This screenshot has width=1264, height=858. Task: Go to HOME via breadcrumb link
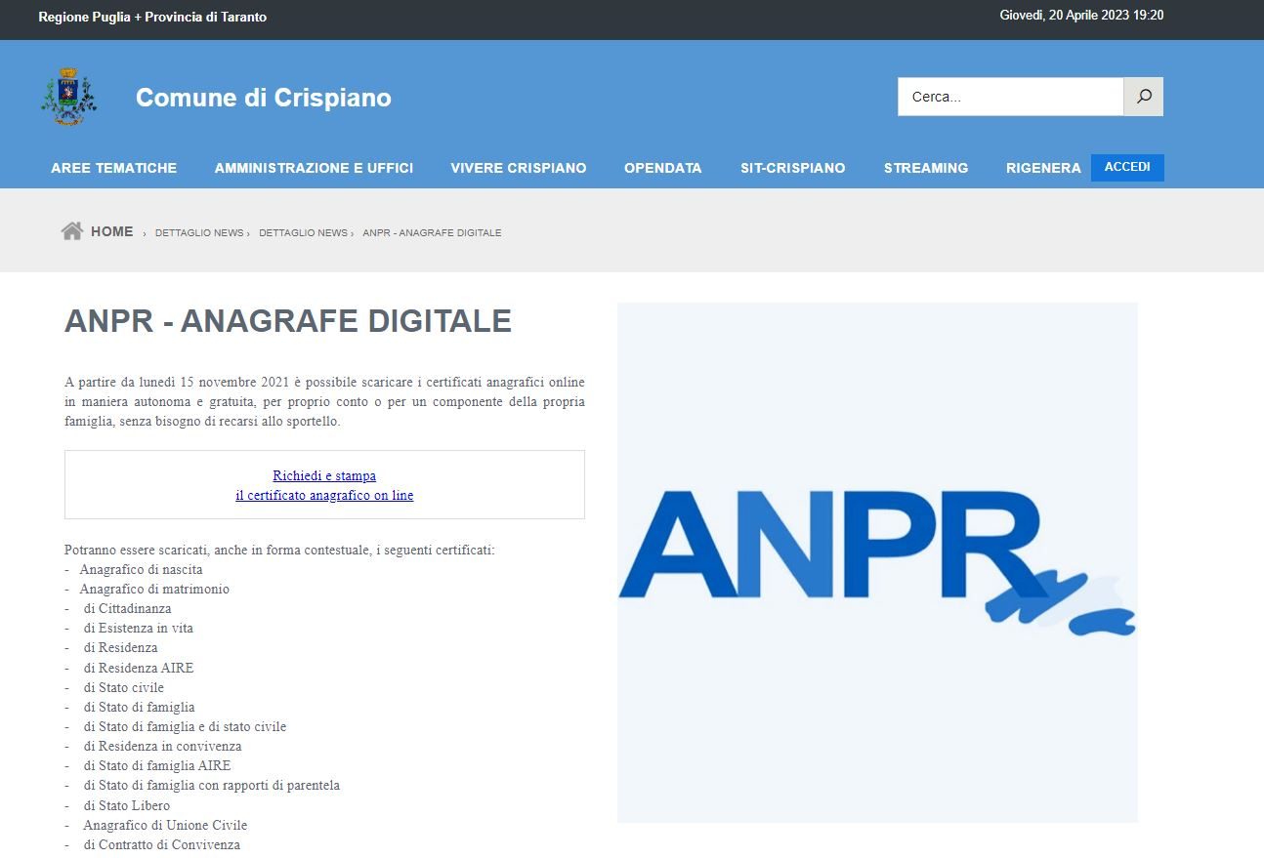click(x=112, y=231)
